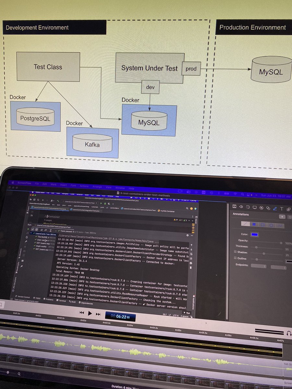Click the headphones icon beside the timeline

pyautogui.click(x=289, y=333)
